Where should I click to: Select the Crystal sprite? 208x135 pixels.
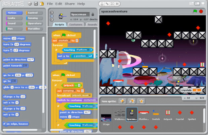pos(180,115)
